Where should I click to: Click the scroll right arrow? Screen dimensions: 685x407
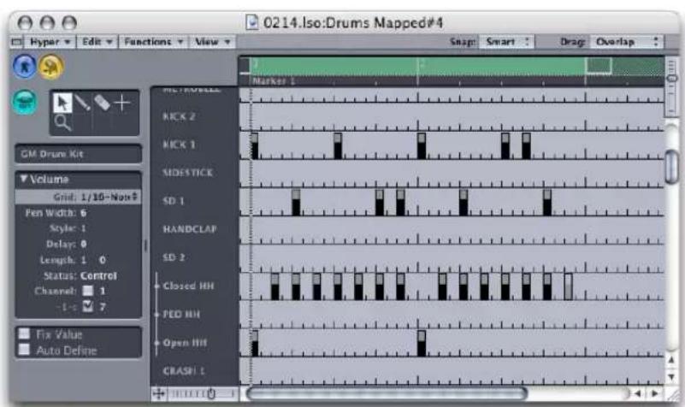coord(654,393)
